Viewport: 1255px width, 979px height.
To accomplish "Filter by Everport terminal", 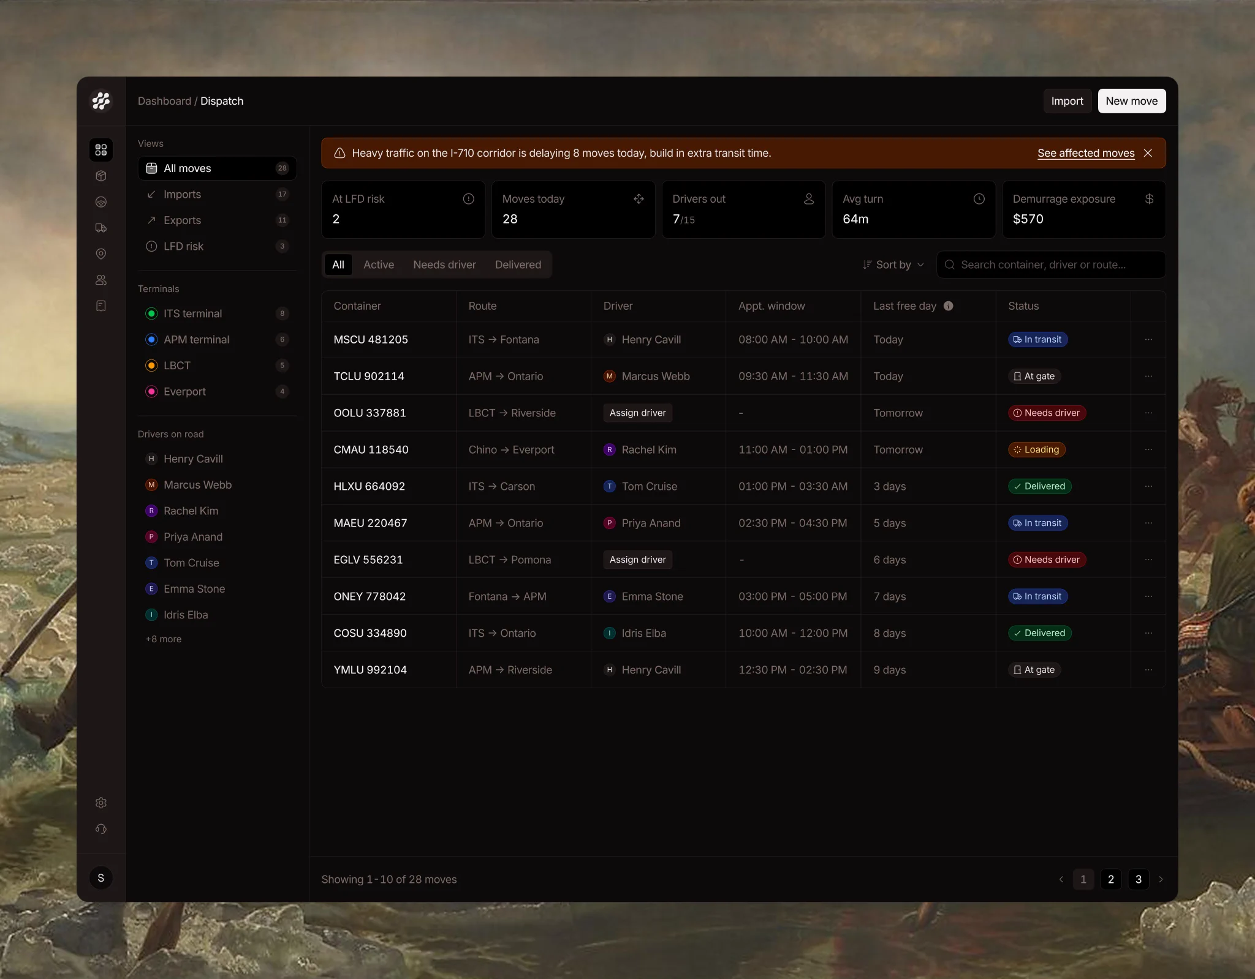I will [x=217, y=391].
